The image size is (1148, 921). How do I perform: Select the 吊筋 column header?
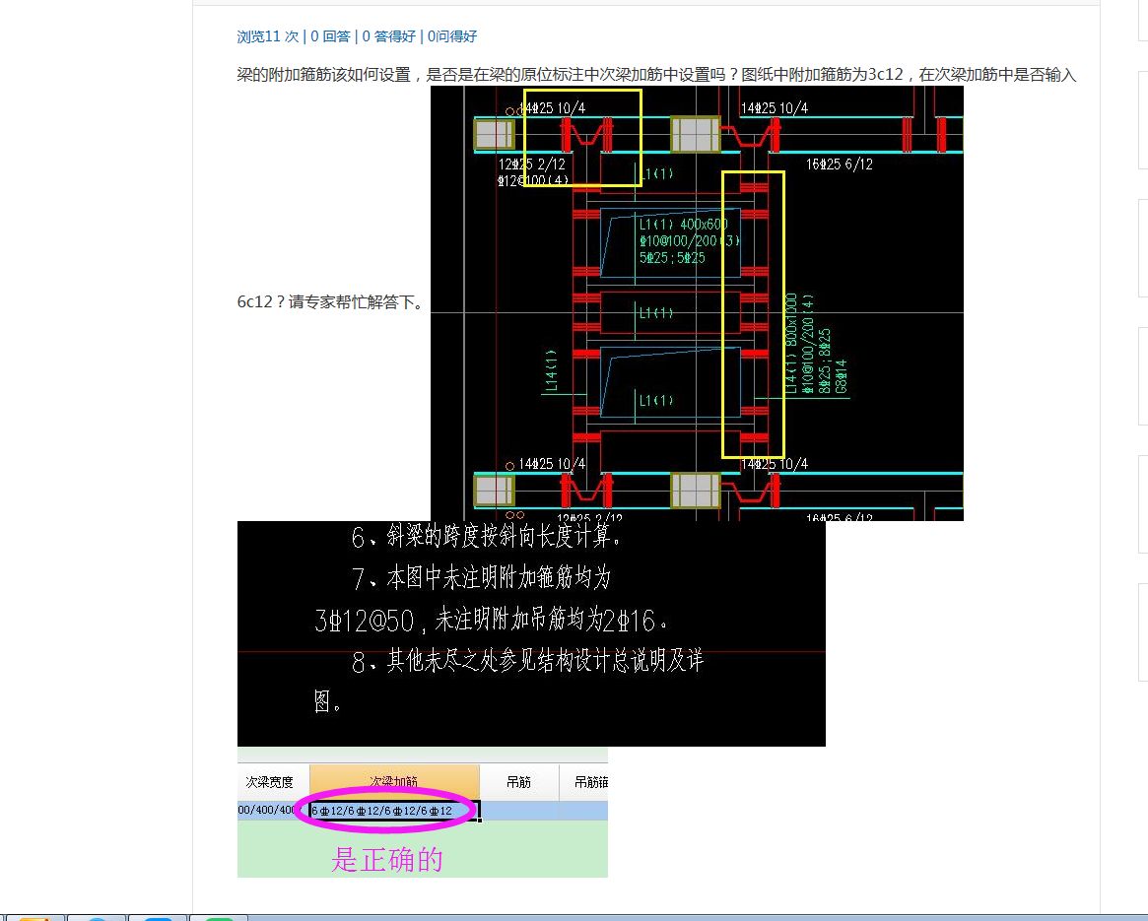(x=518, y=781)
